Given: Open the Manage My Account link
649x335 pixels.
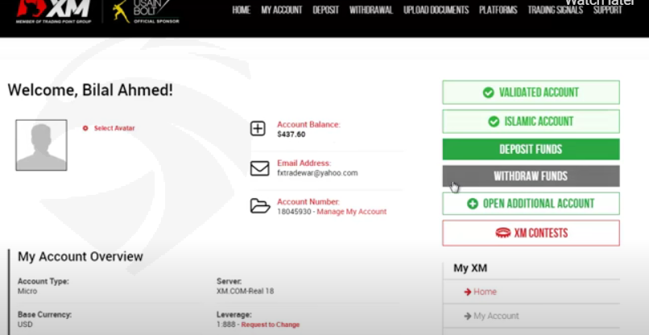Looking at the screenshot, I should click(x=351, y=212).
